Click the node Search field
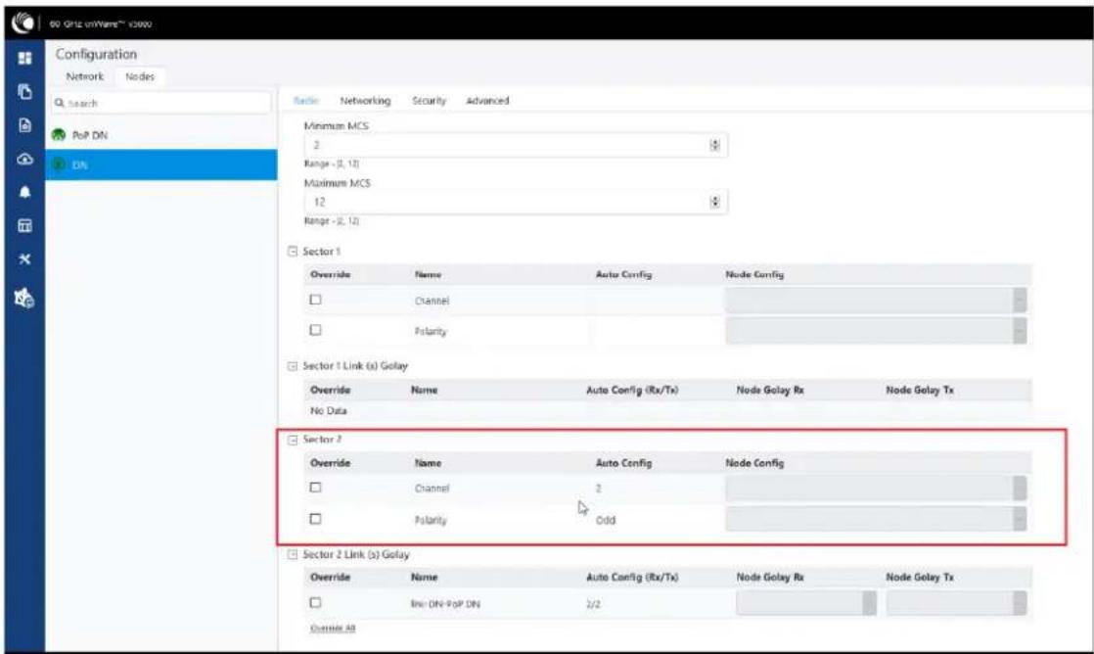Image resolution: width=1094 pixels, height=654 pixels. click(161, 103)
